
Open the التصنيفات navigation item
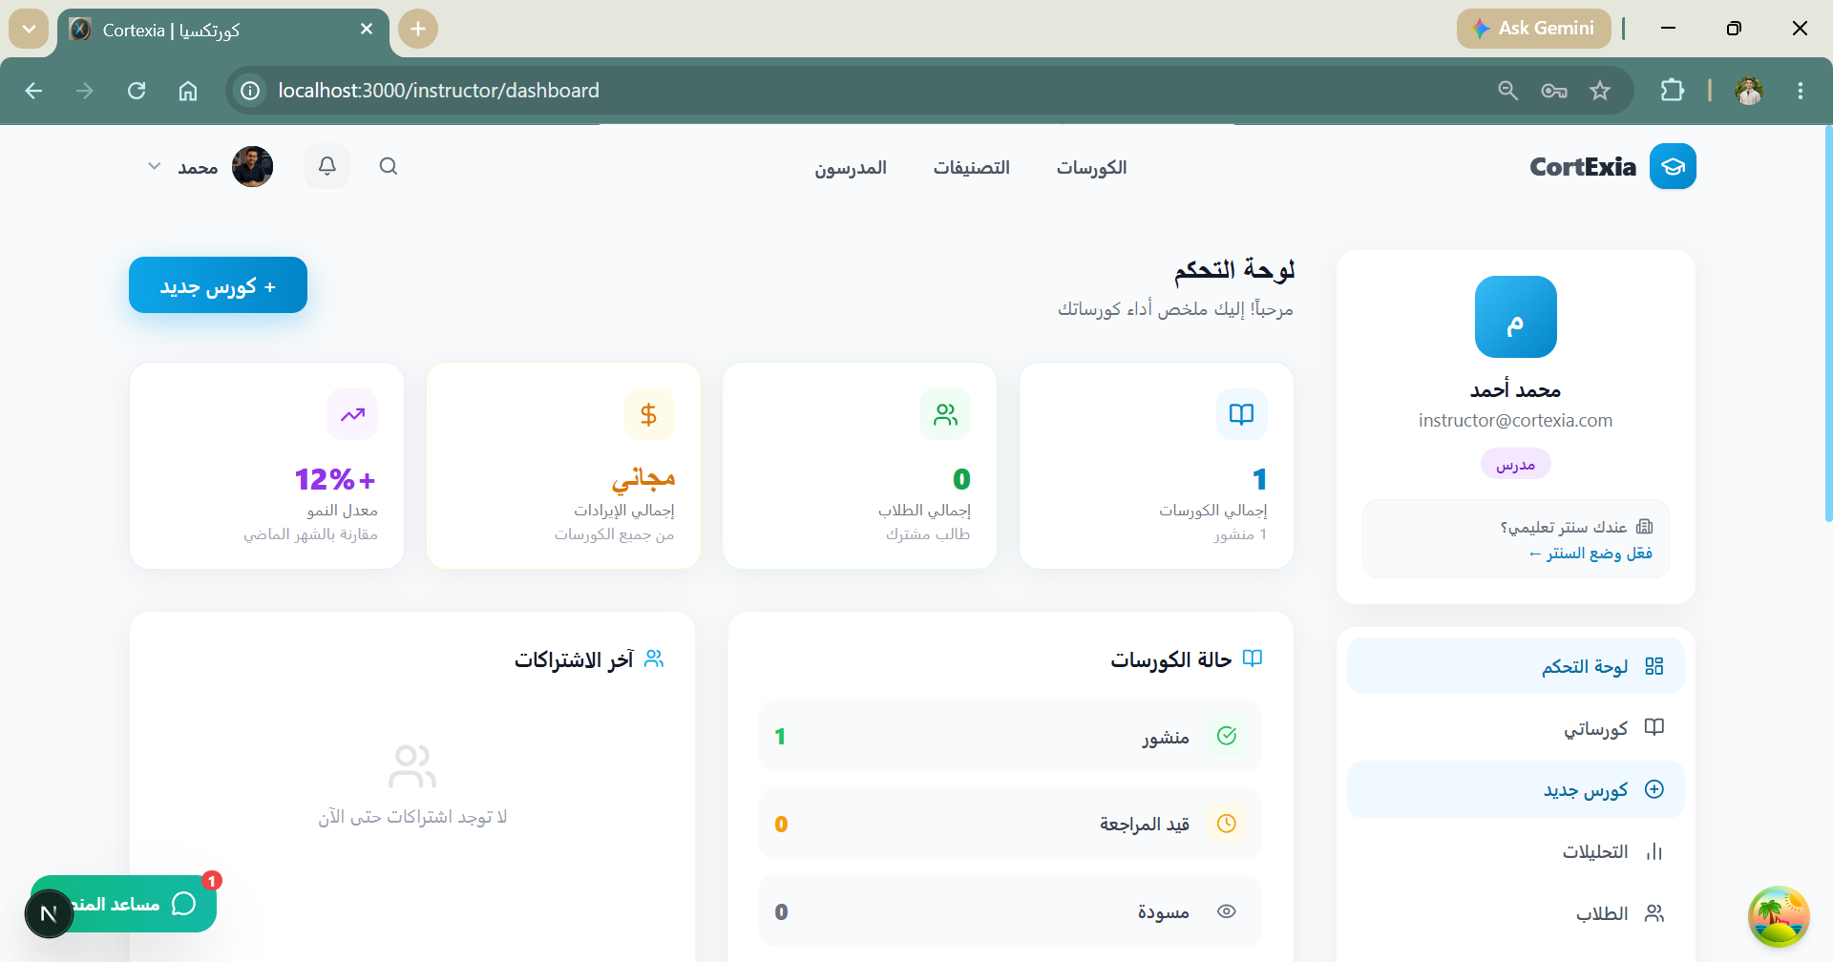[x=971, y=167]
